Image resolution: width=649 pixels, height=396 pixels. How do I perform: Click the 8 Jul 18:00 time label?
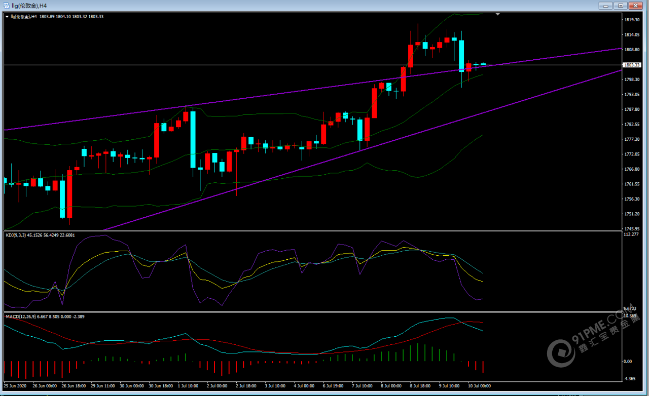(x=420, y=386)
